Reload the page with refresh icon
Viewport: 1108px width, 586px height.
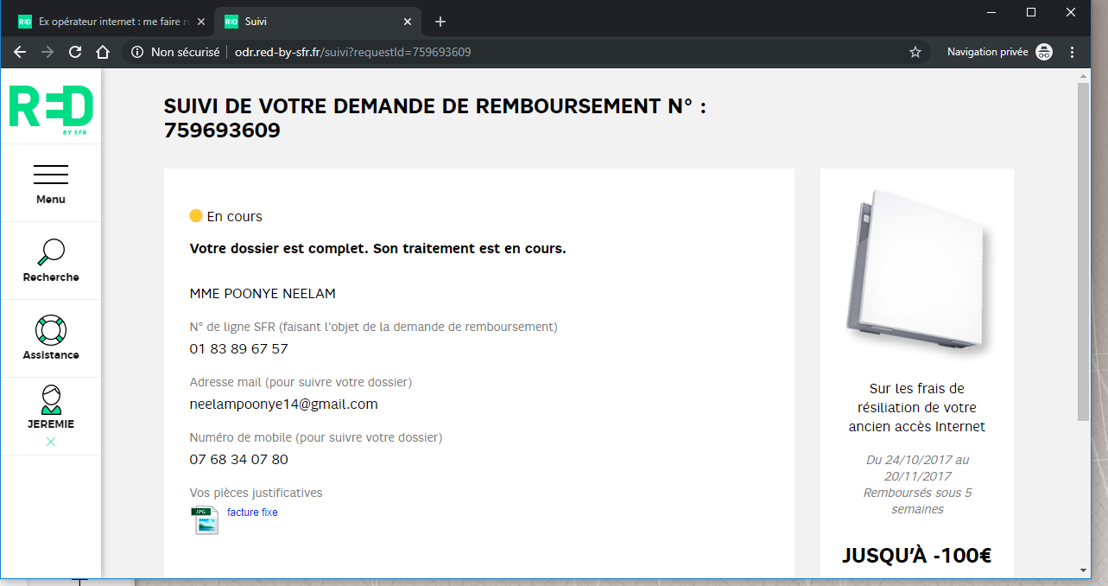click(x=75, y=52)
